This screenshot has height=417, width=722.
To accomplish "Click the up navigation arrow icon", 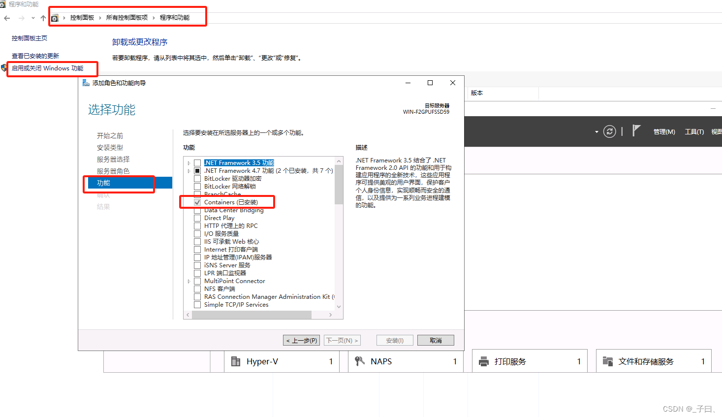I will click(43, 18).
